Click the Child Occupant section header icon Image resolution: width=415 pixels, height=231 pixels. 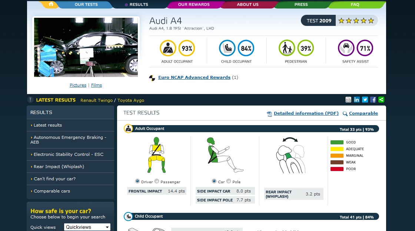128,217
